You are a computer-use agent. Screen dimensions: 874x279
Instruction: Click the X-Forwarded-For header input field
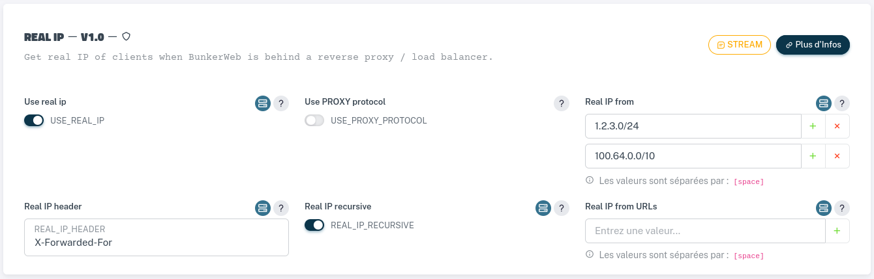[x=157, y=243]
